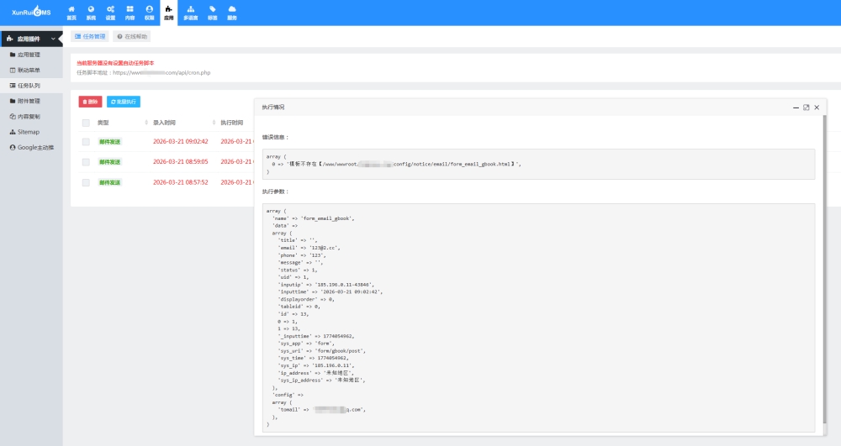Viewport: 841px width, 446px height.
Task: Open the 设置 gears icon in top bar
Action: coord(110,12)
